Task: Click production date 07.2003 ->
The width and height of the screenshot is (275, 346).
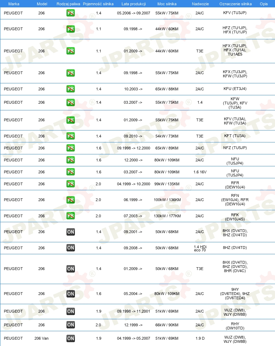Action: 133,216
